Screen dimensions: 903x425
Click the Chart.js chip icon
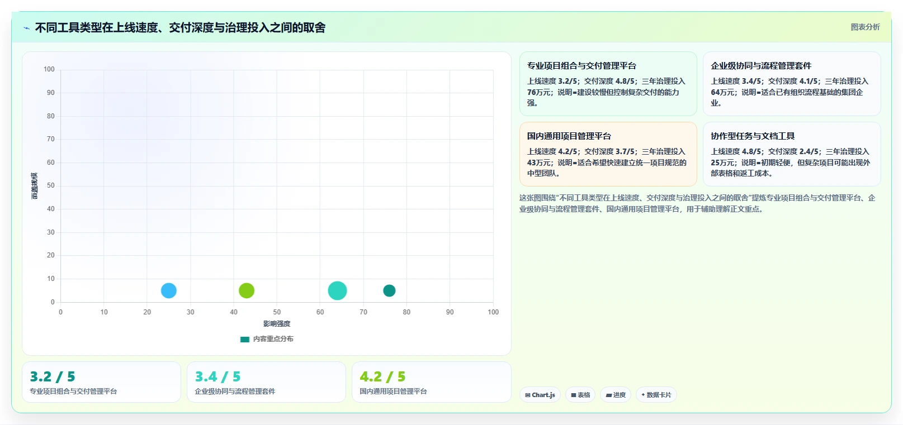528,395
